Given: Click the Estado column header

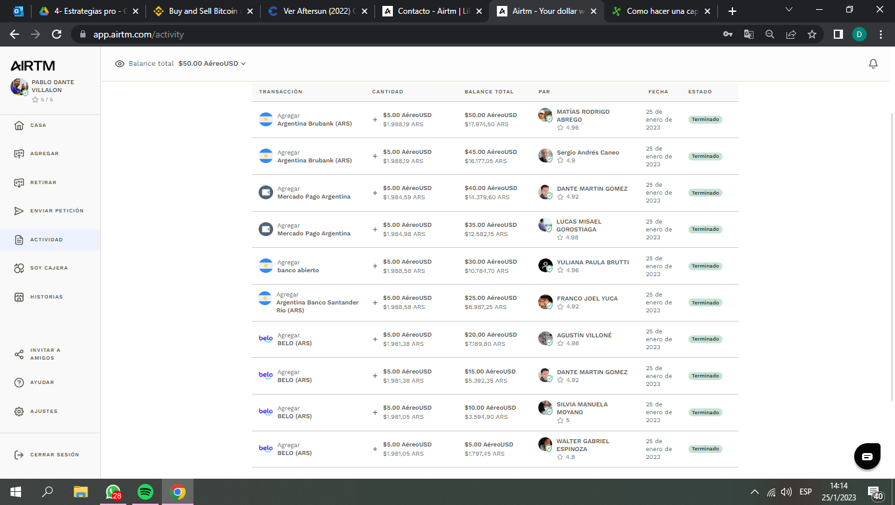Looking at the screenshot, I should (700, 91).
